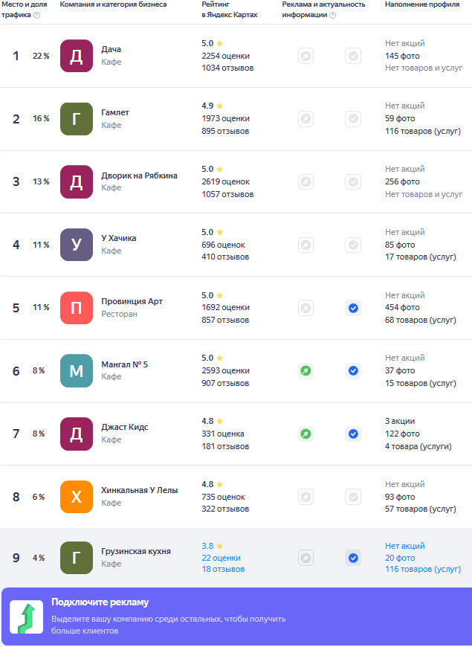Click the '22 оценки' blue link
The width and height of the screenshot is (472, 647).
tap(222, 558)
